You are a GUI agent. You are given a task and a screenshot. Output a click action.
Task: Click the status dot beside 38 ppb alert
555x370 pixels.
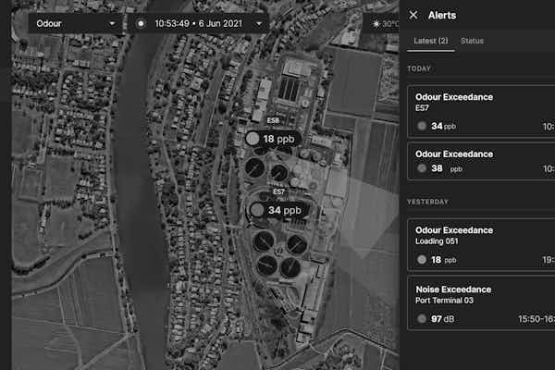click(422, 169)
